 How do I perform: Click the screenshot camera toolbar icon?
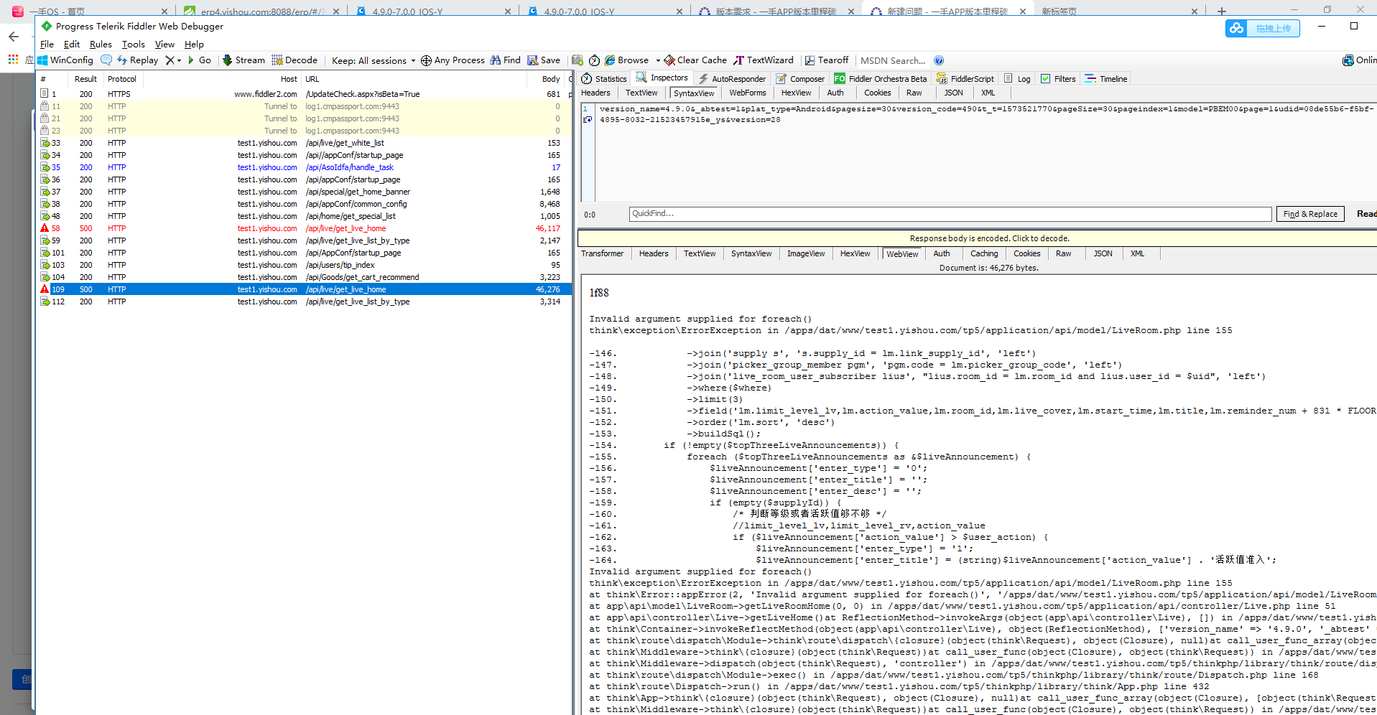[578, 60]
